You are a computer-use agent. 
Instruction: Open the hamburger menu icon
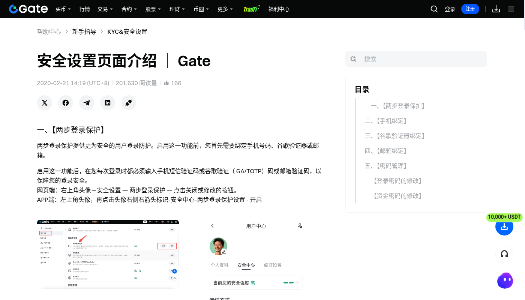click(511, 9)
